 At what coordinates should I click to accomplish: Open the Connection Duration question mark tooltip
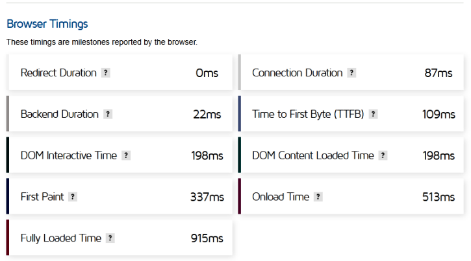pos(351,73)
